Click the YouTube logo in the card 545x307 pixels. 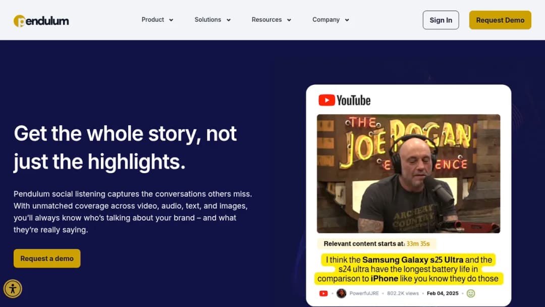tap(345, 100)
